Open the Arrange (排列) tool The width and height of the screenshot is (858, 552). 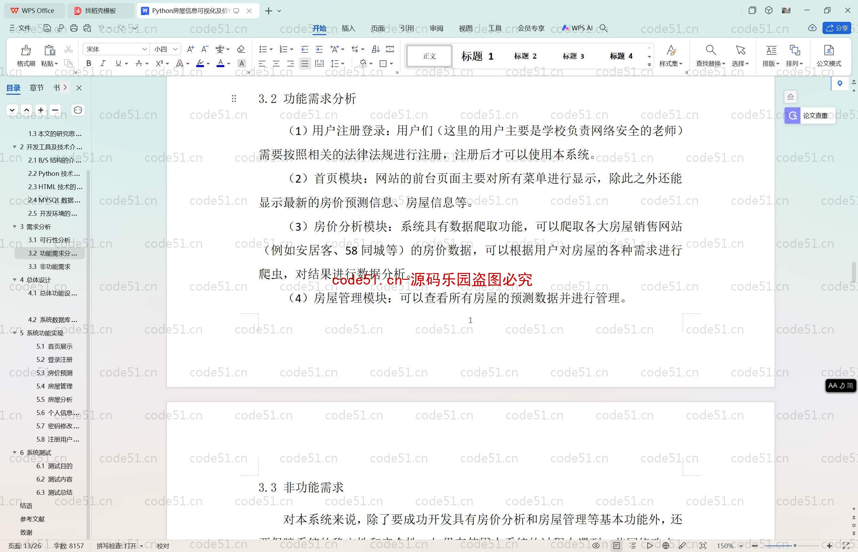click(795, 56)
